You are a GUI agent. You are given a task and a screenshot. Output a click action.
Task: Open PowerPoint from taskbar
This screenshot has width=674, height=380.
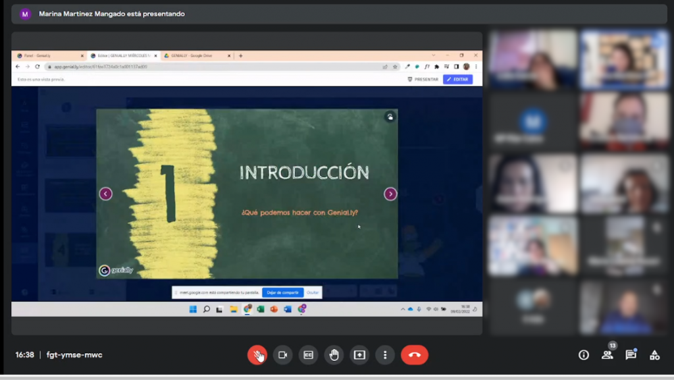(274, 309)
